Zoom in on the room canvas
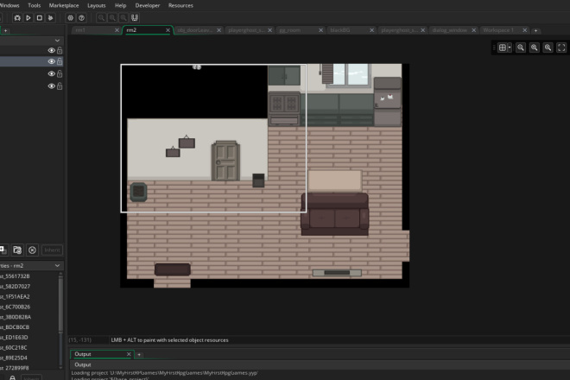 coord(548,47)
